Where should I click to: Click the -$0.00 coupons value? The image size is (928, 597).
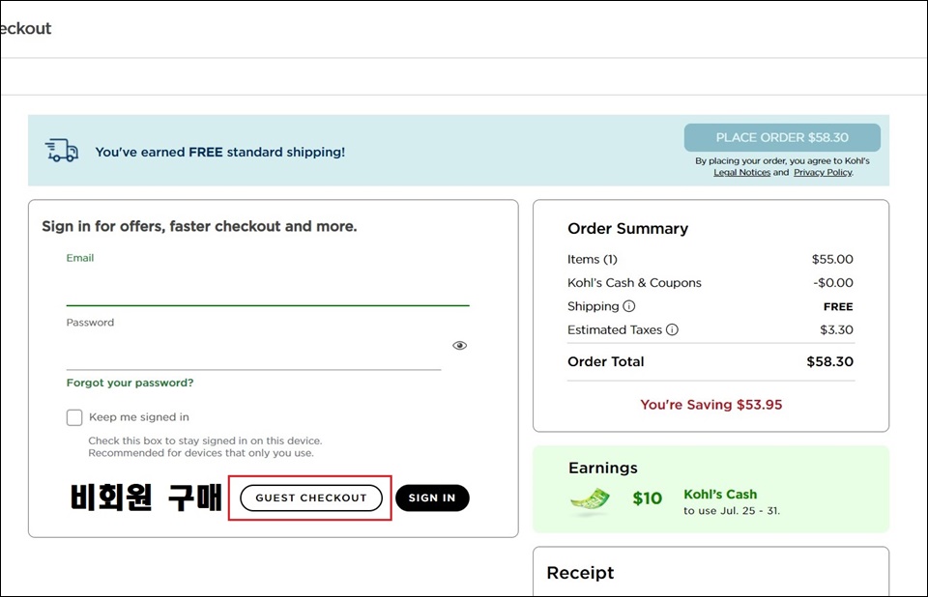832,283
